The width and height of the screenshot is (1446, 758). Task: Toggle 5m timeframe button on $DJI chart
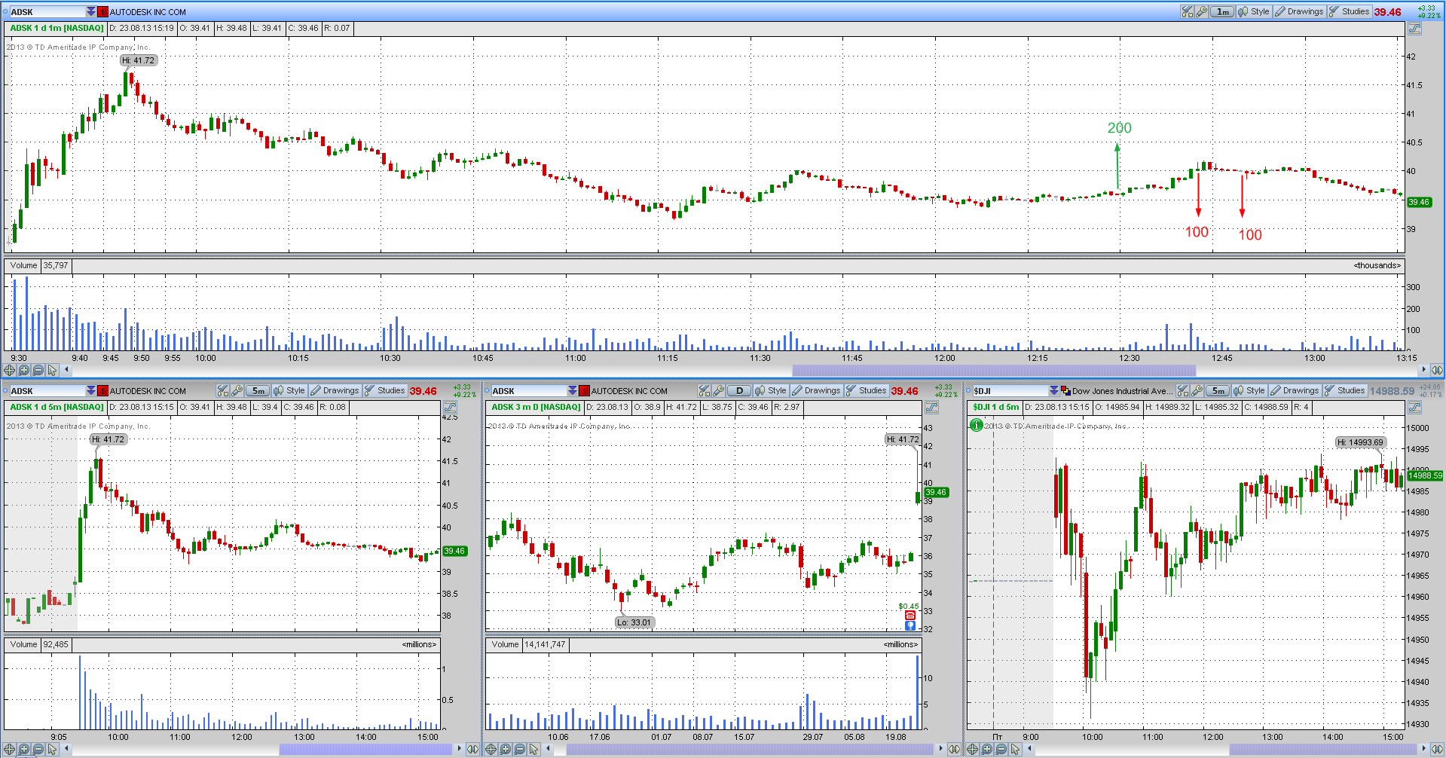[1218, 390]
